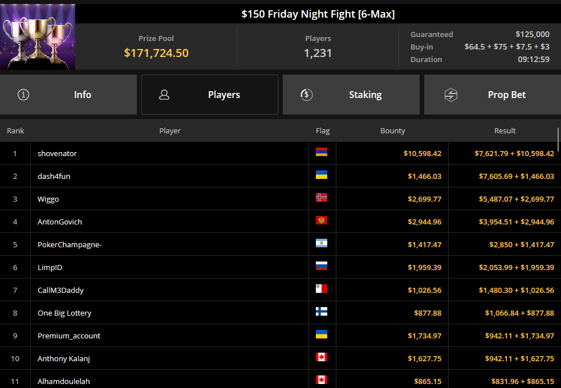
Task: Click One Big Lottery's Finland flag
Action: point(322,312)
